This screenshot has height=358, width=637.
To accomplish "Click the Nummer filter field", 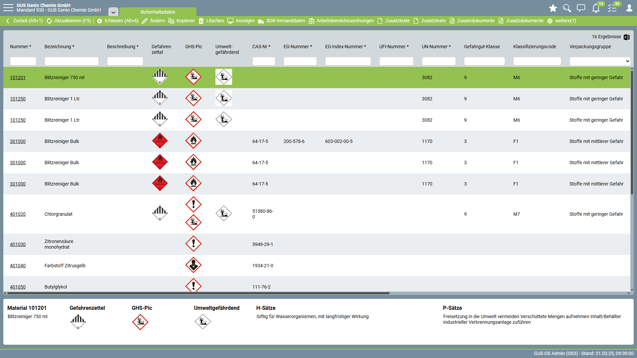I will tap(23, 61).
